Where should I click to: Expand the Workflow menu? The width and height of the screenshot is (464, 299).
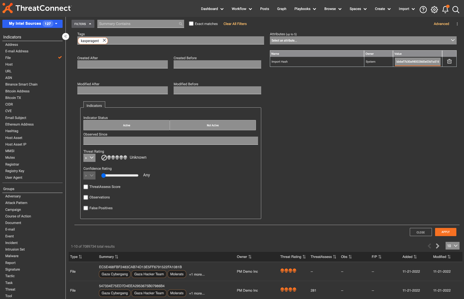[x=242, y=9]
